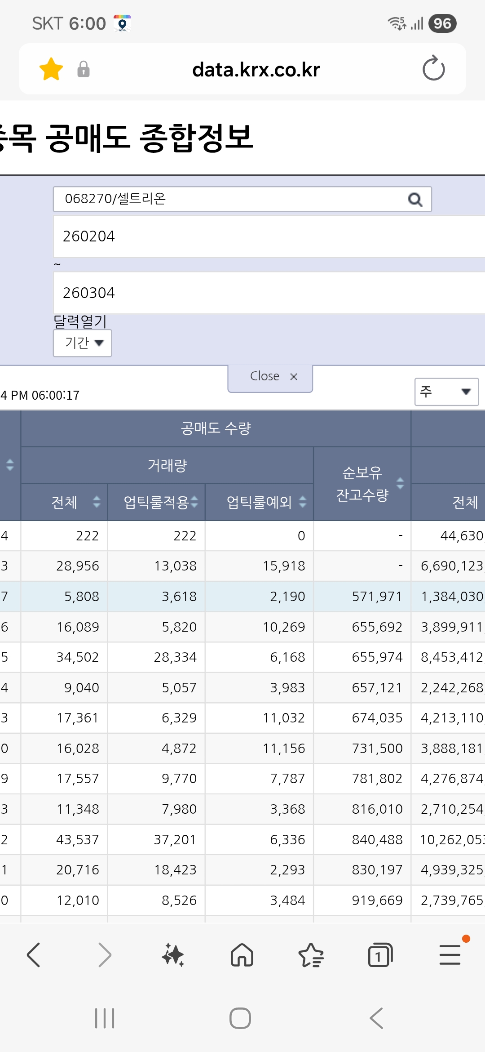Tap the padlock site security icon
Screen dimensions: 485x1052
(84, 69)
